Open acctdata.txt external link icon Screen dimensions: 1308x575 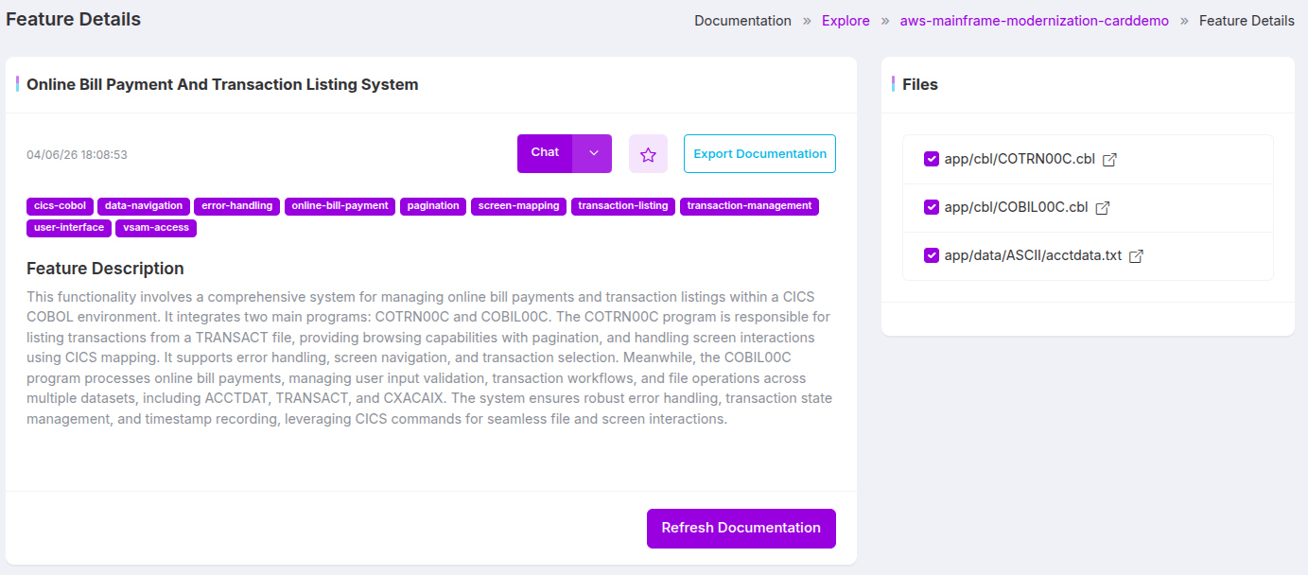(1137, 256)
